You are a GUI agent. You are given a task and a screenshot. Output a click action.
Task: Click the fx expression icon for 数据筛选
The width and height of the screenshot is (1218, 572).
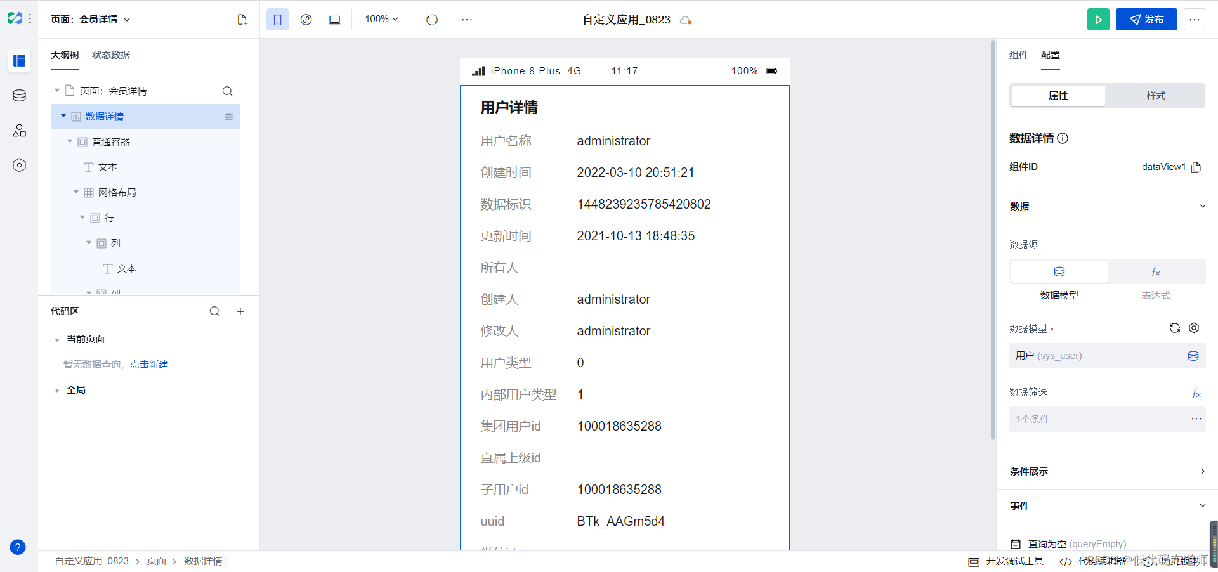pos(1196,394)
